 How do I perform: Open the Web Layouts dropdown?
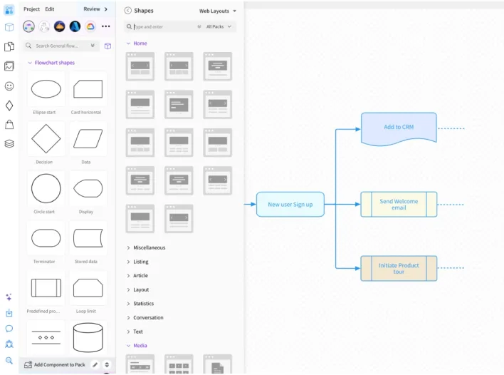(x=218, y=11)
